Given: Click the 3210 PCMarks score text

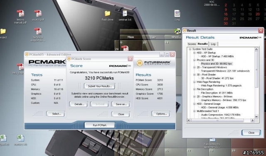Looking at the screenshot, I should [99, 78].
